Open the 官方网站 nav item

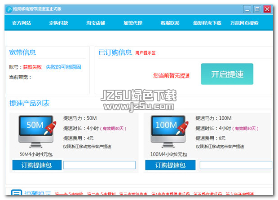[22, 23]
